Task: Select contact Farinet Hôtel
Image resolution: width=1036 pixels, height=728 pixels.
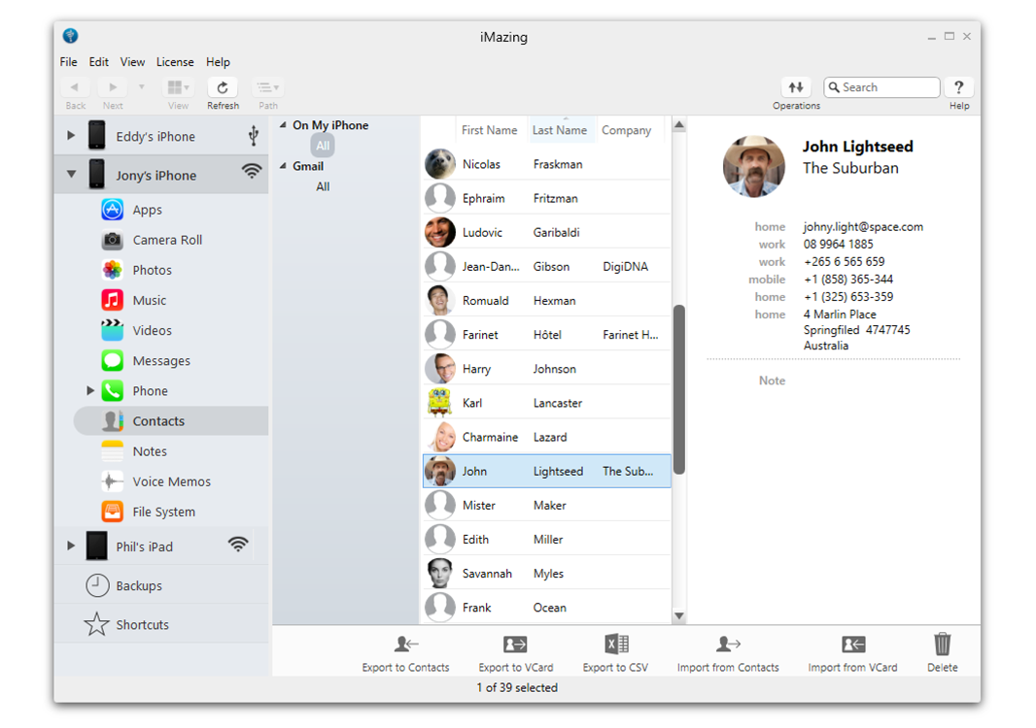Action: click(546, 335)
